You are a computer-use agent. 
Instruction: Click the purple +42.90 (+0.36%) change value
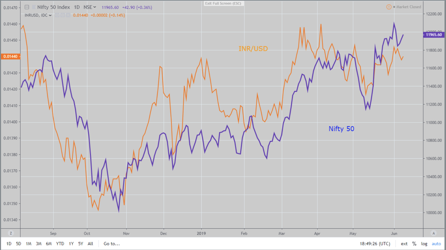pyautogui.click(x=137, y=8)
